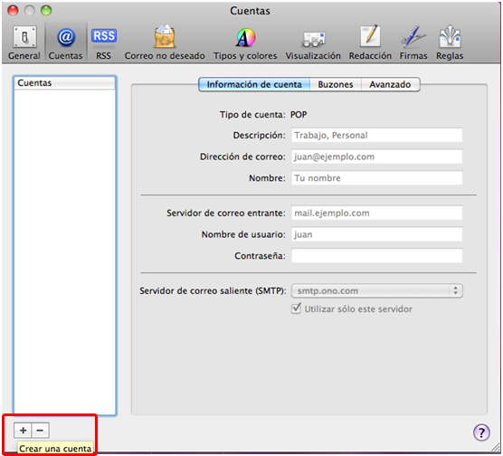Screen dimensions: 503x456
Task: Toggle Utilizar sólo este servidor checkbox
Action: click(296, 309)
